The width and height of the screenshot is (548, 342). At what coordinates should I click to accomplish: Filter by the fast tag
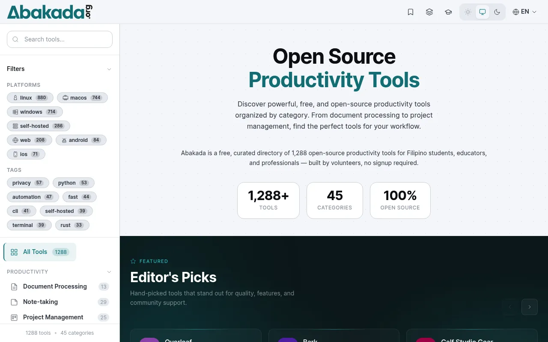pos(80,197)
